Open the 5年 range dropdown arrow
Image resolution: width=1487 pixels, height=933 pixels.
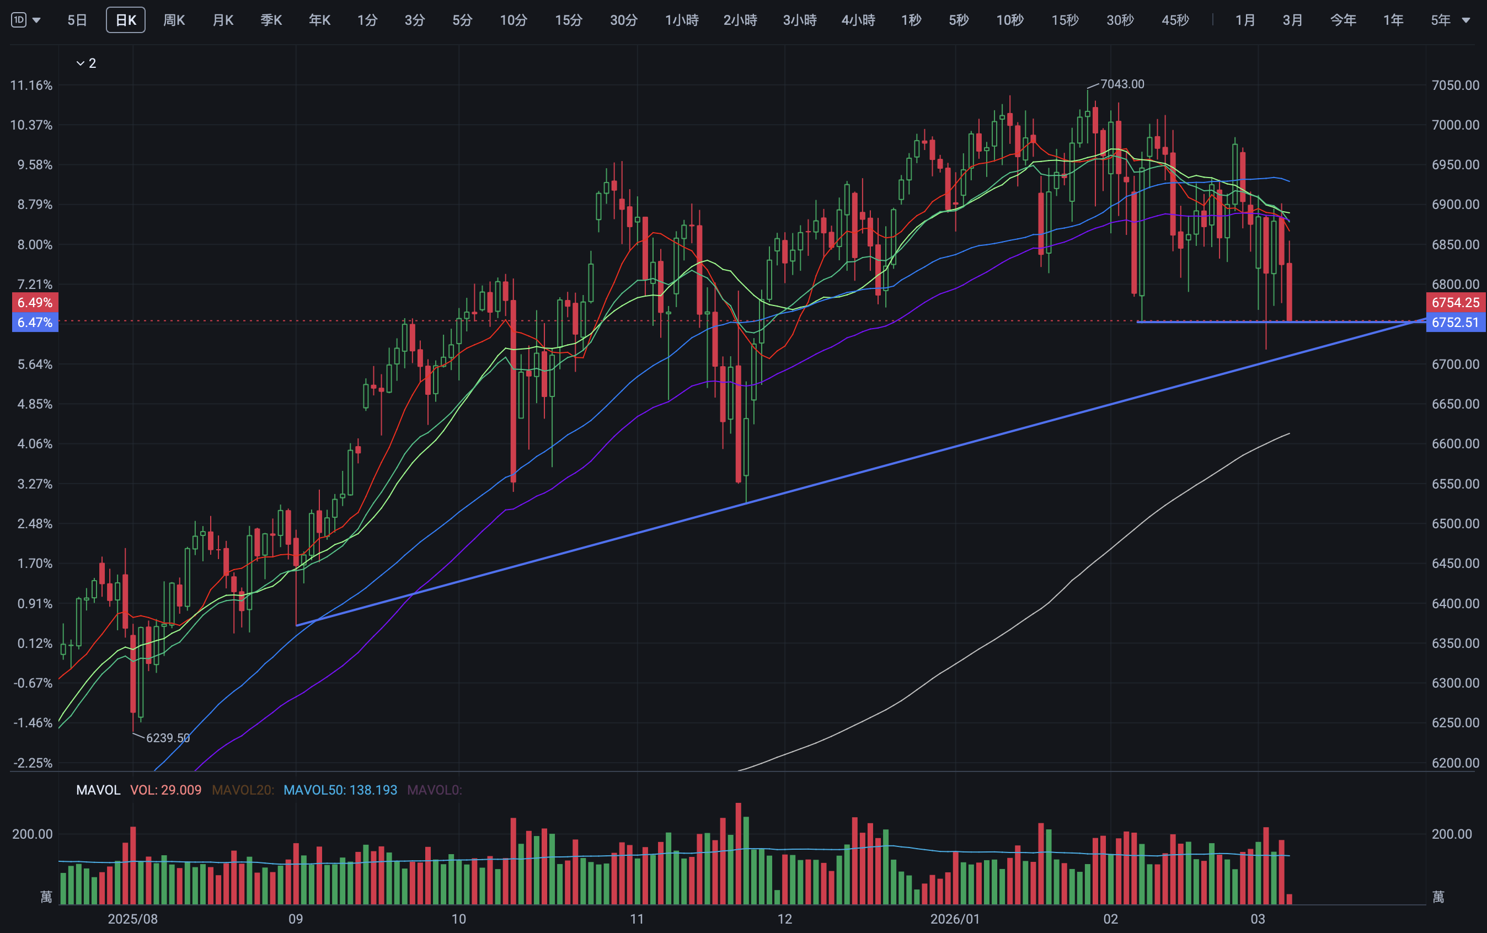click(1466, 20)
